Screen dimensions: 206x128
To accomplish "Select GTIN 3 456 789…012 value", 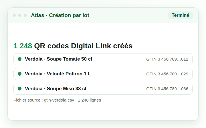I will (x=167, y=59).
